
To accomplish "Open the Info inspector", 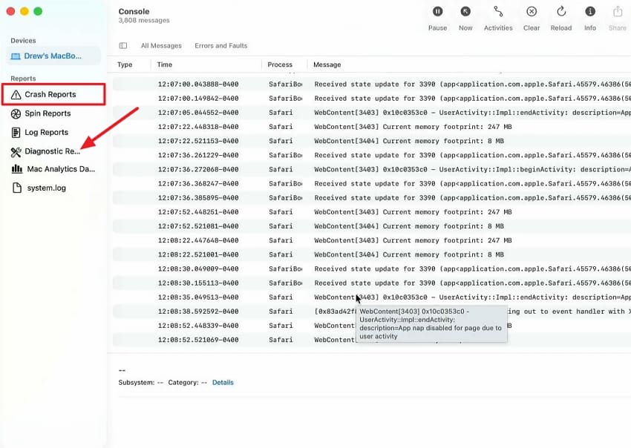I will [590, 18].
